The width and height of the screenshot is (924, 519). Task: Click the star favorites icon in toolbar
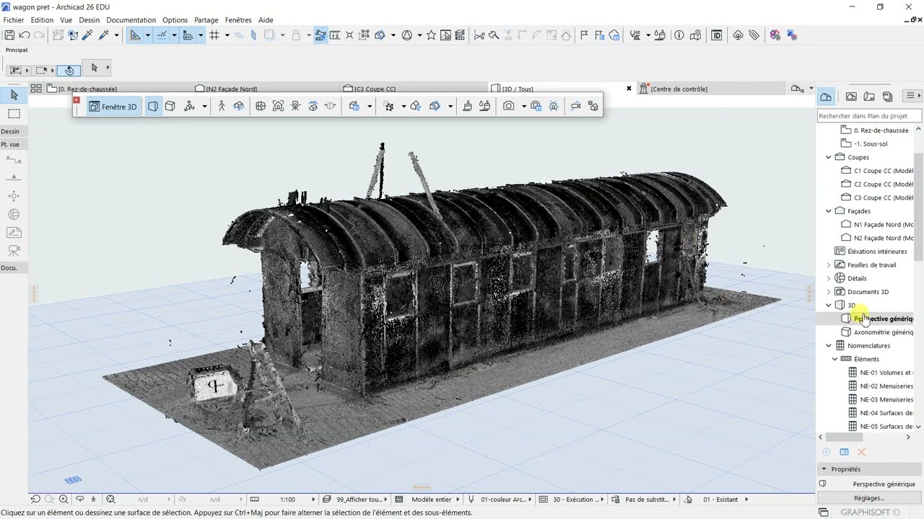point(431,35)
